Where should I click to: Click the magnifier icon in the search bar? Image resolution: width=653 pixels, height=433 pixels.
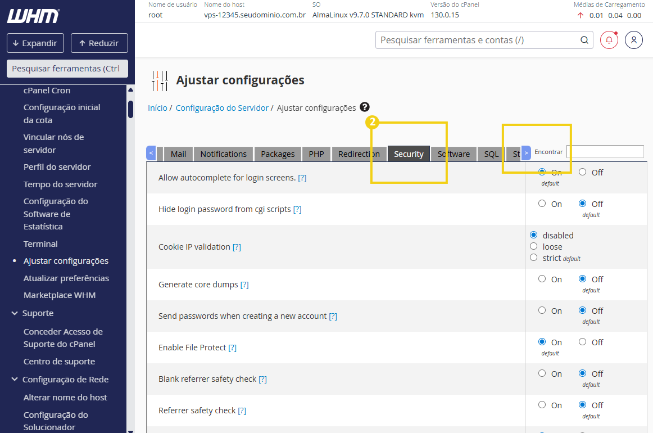click(x=584, y=40)
